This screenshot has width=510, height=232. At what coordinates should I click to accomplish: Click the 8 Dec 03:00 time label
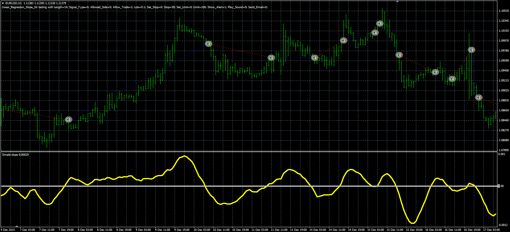click(85, 230)
